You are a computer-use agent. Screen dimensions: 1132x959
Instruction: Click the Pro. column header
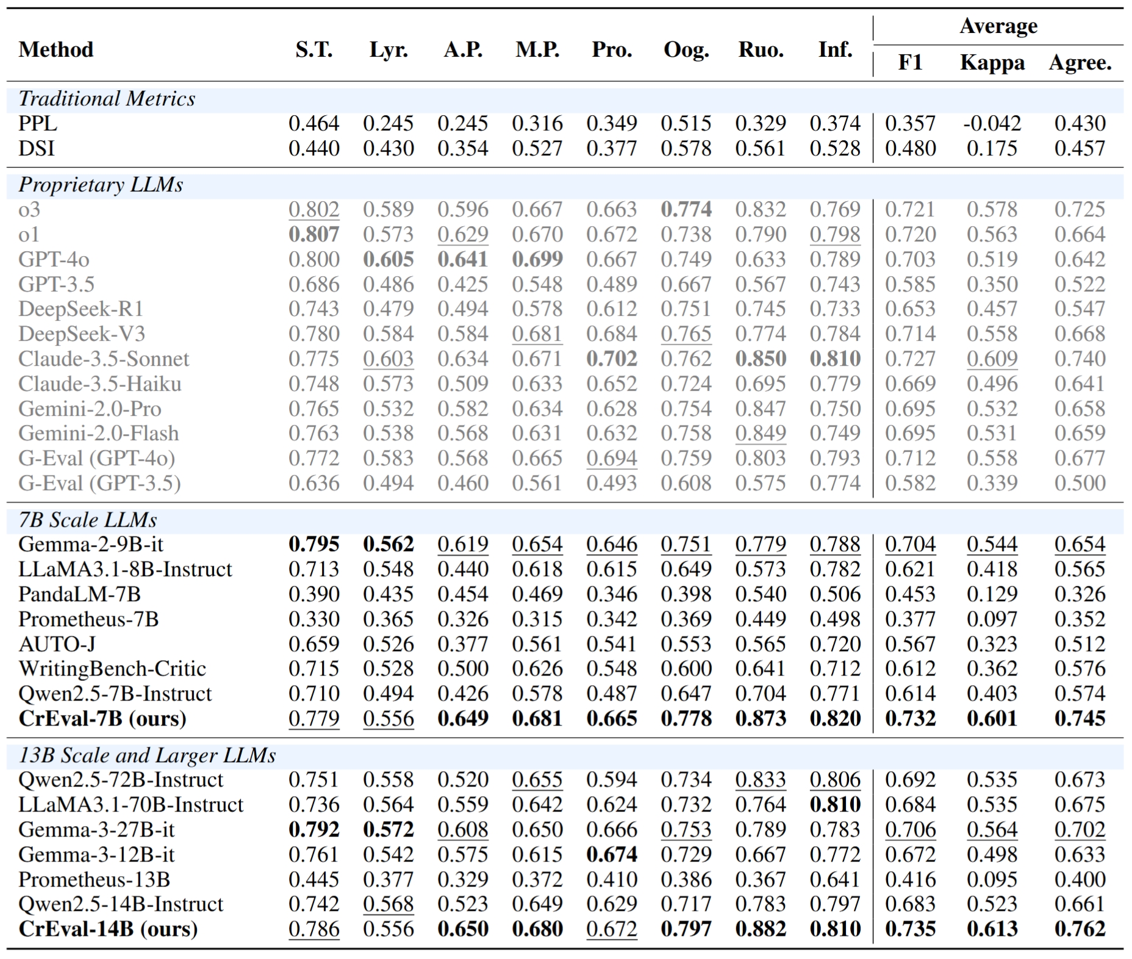612,49
